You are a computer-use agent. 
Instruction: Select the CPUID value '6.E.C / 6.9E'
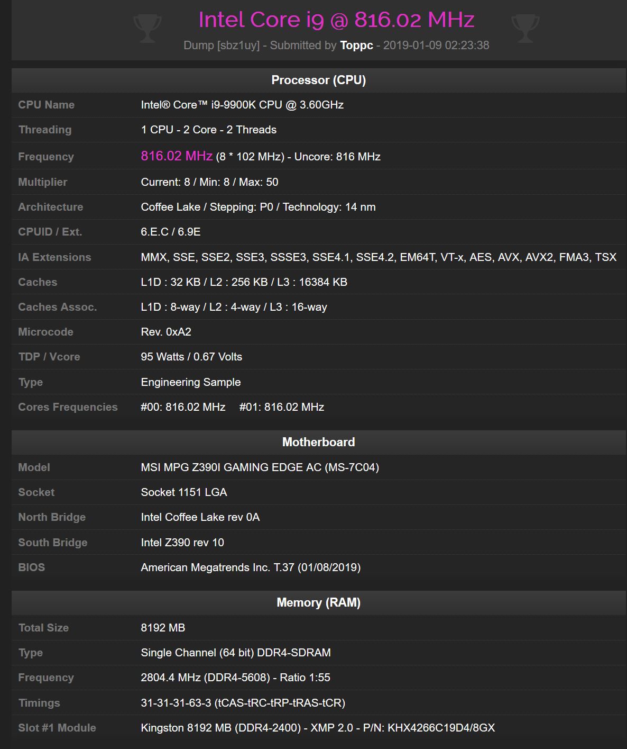tap(171, 232)
